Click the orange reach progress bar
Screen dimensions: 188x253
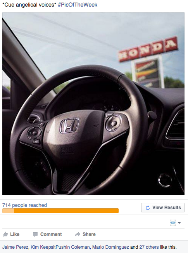click(60, 211)
